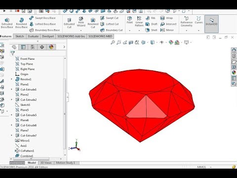Activate the Revolved Cut tool
The width and height of the screenshot is (237, 178).
pos(93,23)
